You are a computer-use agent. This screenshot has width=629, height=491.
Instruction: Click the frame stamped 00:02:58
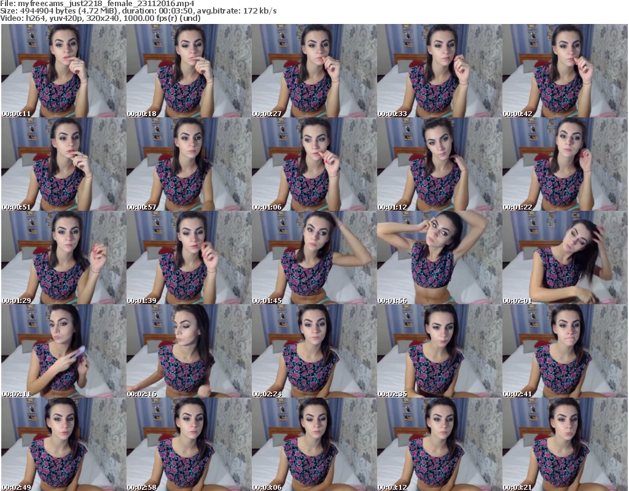[189, 444]
